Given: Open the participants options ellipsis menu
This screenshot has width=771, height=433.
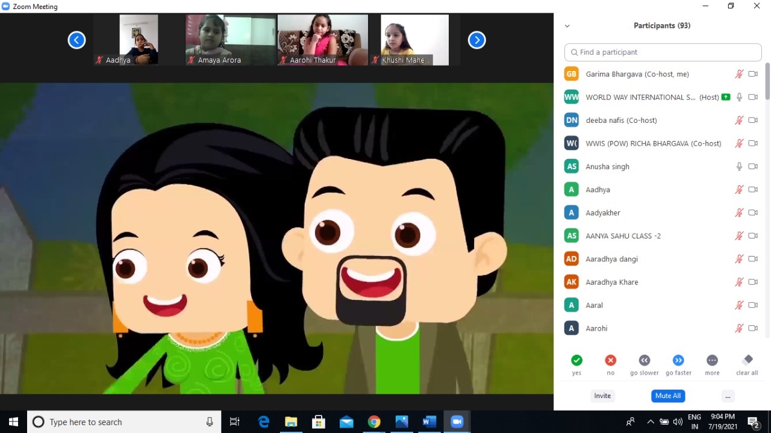Looking at the screenshot, I should tap(728, 396).
